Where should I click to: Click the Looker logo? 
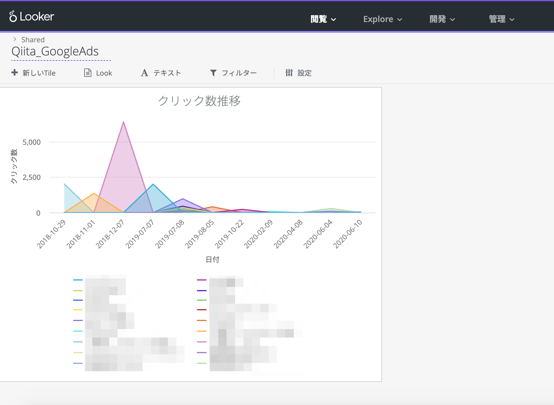[x=32, y=16]
